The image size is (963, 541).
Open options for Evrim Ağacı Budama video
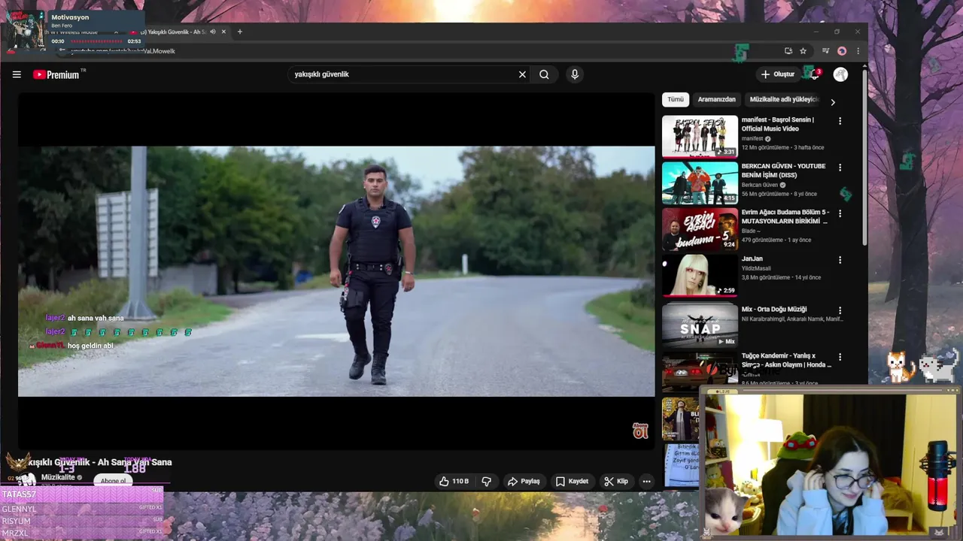pyautogui.click(x=840, y=213)
